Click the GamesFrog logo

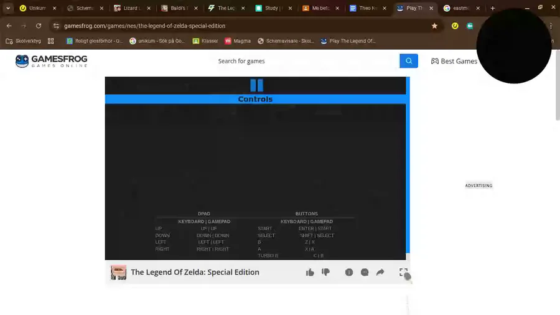[52, 61]
